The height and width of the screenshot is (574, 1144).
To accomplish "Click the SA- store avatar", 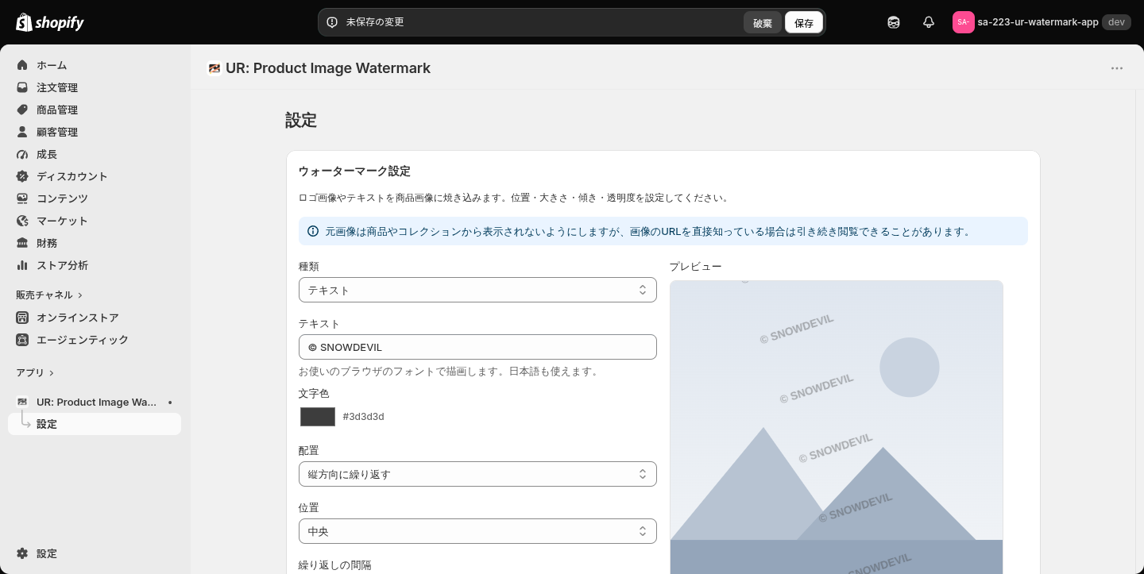I will click(963, 22).
